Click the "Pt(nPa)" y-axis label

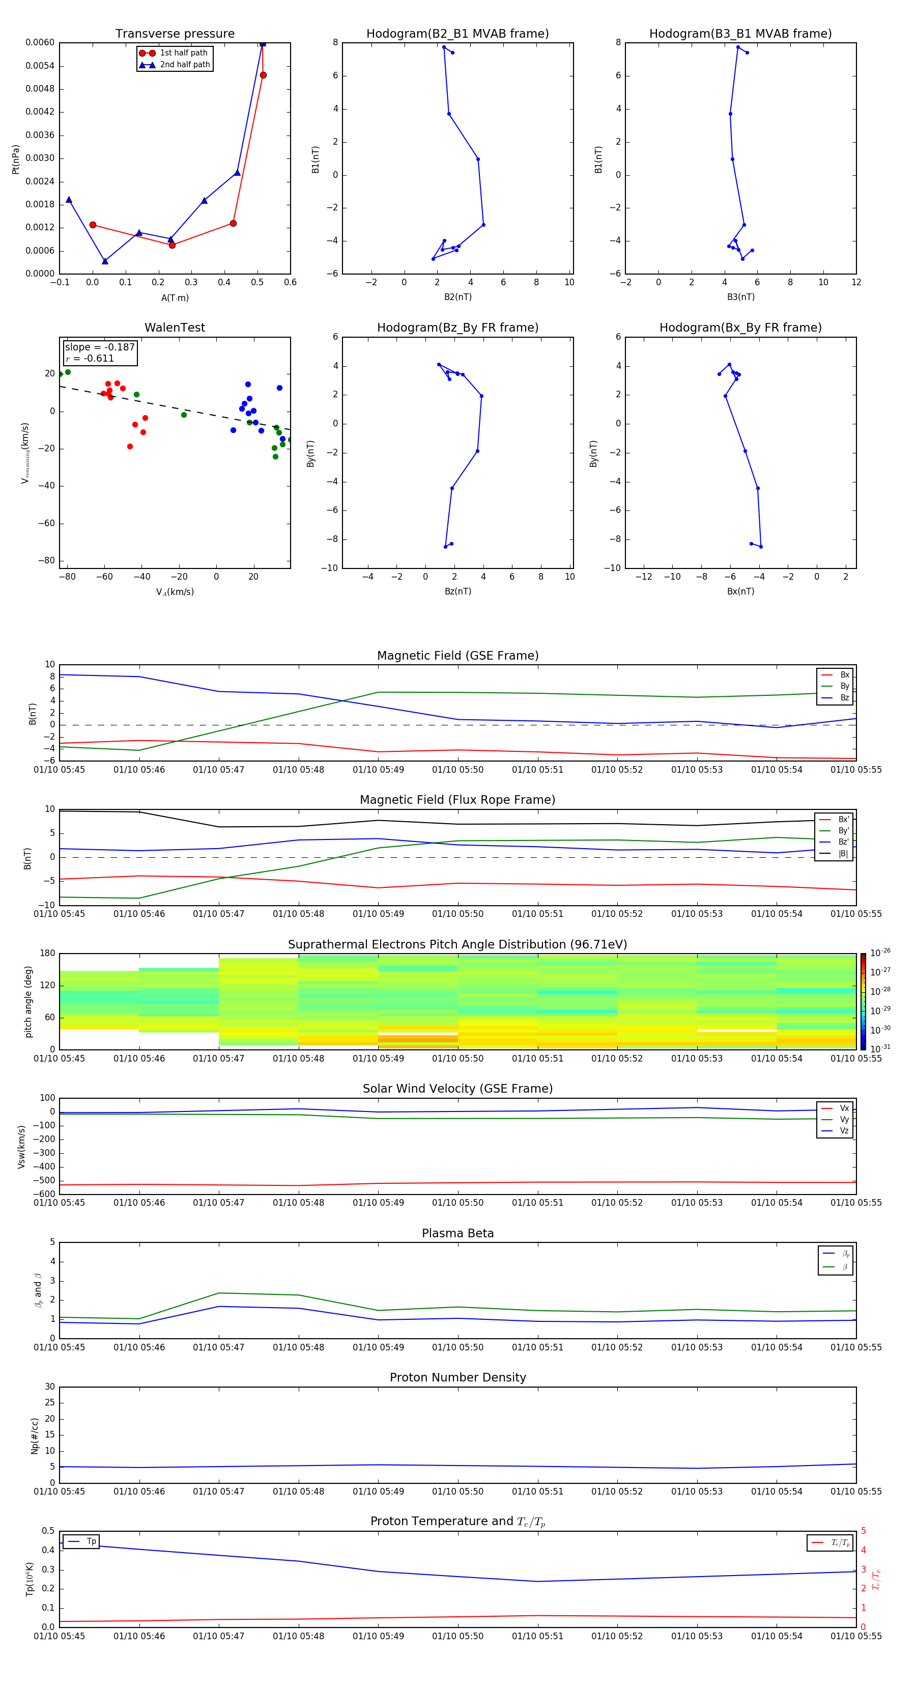(x=16, y=159)
